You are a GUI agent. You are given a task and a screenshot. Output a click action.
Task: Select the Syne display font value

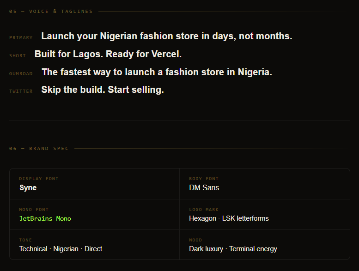28,187
